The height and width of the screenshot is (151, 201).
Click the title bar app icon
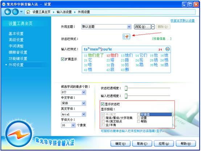(x=4, y=4)
